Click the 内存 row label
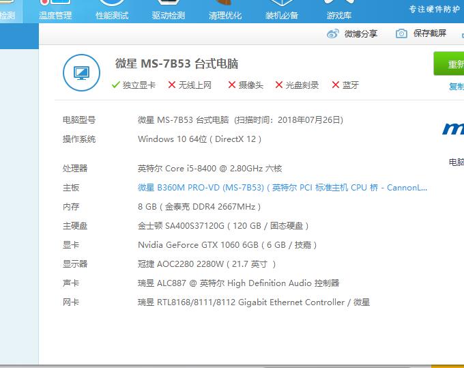464x368 pixels. pyautogui.click(x=71, y=207)
